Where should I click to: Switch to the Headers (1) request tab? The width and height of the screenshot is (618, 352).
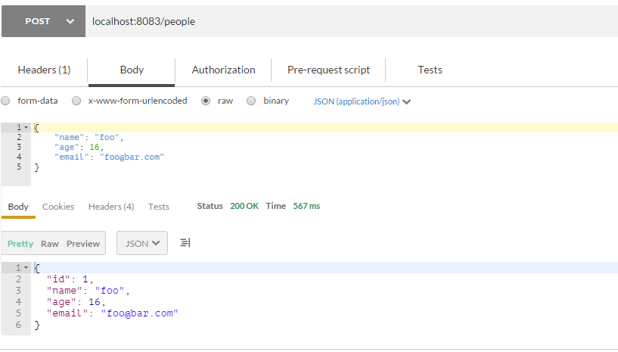pos(44,70)
